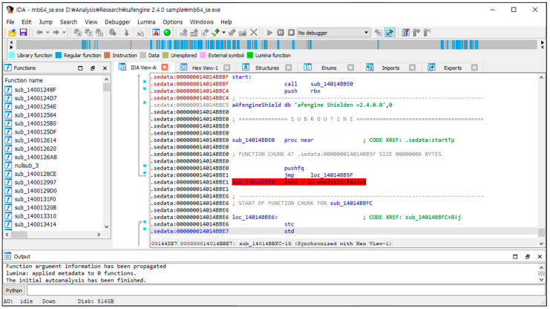Close the Structures tab
The width and height of the screenshot is (550, 309).
pos(288,68)
